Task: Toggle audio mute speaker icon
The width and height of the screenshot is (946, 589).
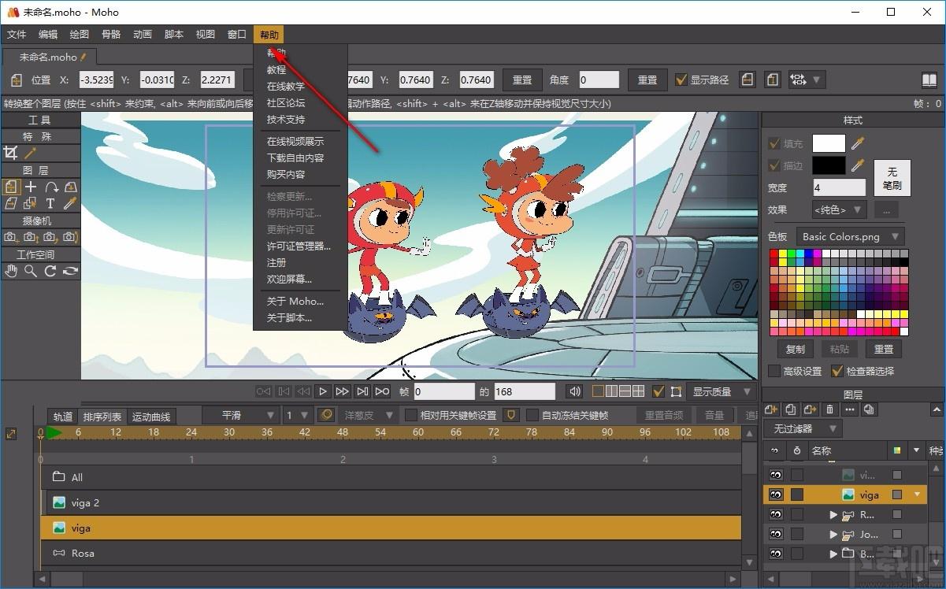Action: click(576, 391)
